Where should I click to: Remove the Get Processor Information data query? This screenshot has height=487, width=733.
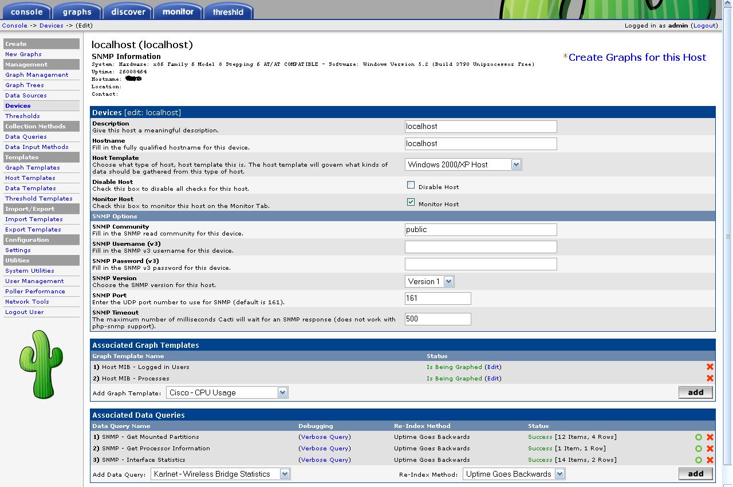tap(710, 449)
